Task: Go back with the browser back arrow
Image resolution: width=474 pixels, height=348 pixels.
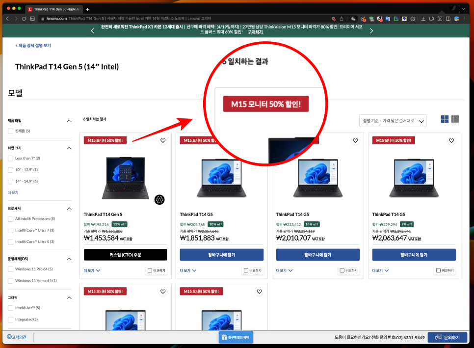Action: pyautogui.click(x=7, y=19)
